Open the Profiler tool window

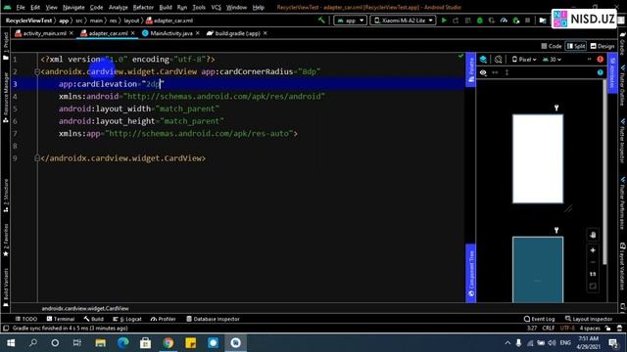(164, 319)
